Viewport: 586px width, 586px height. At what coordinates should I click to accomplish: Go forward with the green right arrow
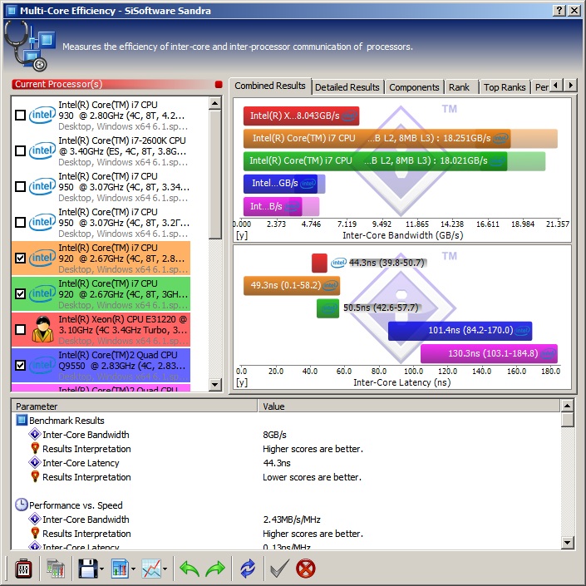(x=215, y=569)
